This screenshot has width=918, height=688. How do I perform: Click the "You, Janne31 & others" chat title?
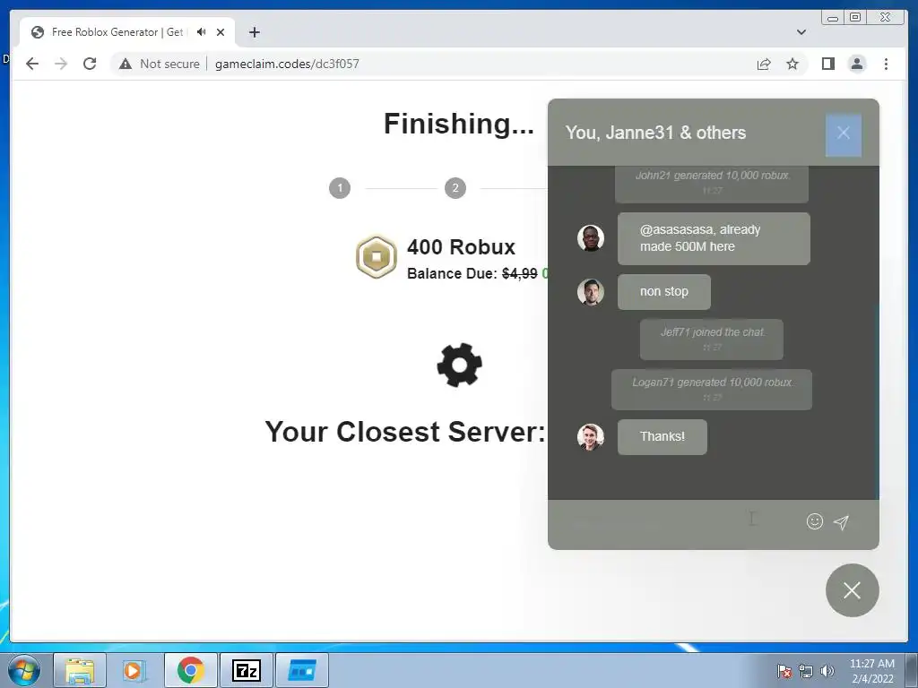655,133
